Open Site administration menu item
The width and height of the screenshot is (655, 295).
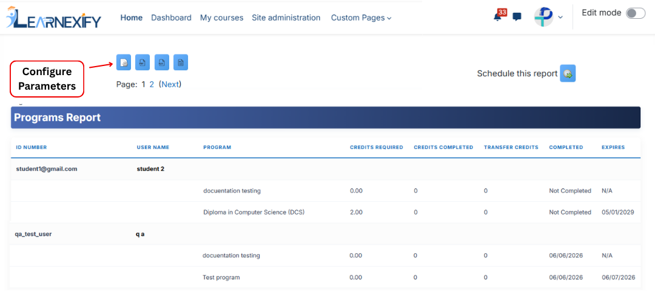click(286, 18)
